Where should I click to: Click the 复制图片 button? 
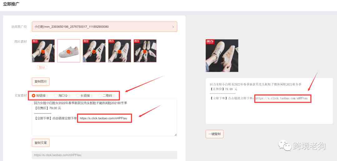pyautogui.click(x=41, y=82)
